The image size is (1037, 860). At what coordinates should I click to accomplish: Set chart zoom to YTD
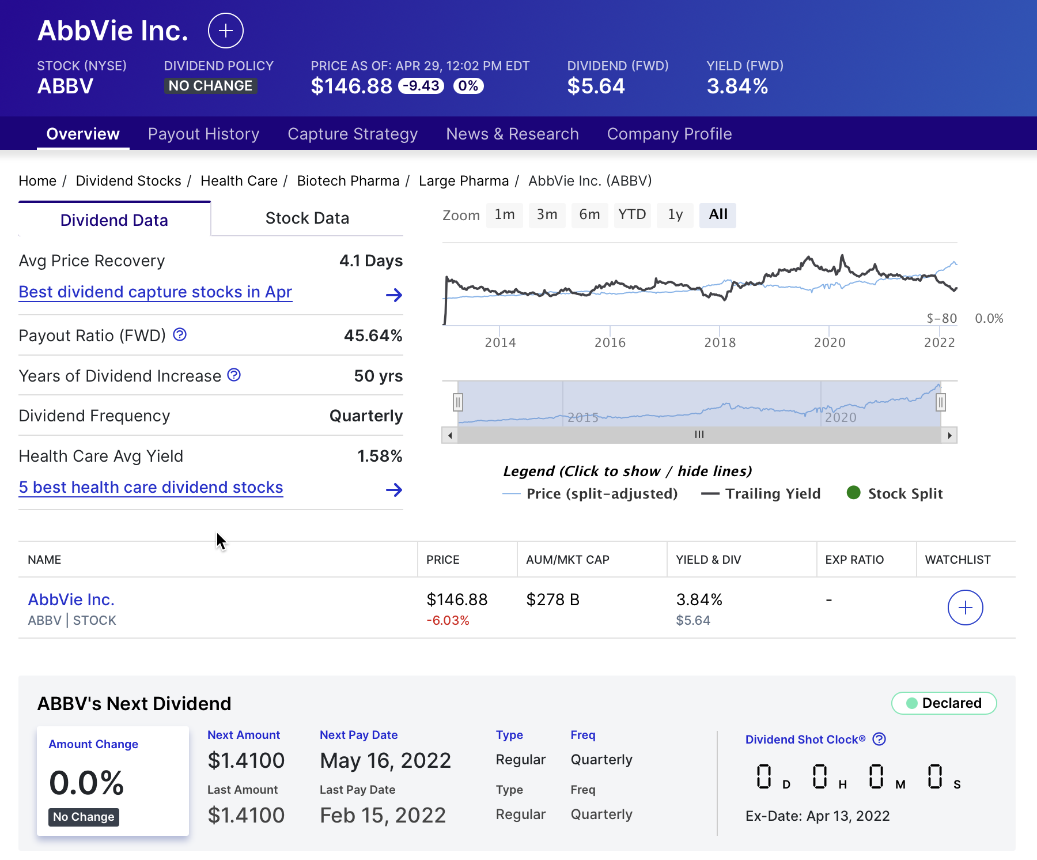tap(632, 214)
